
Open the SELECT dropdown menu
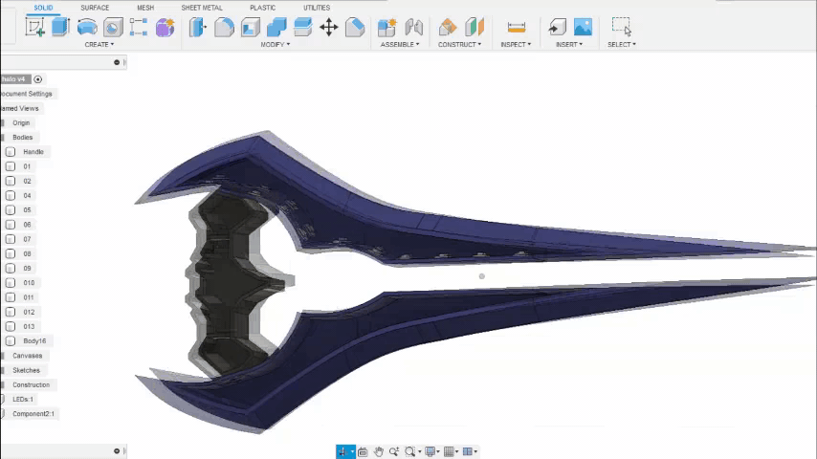pyautogui.click(x=622, y=45)
